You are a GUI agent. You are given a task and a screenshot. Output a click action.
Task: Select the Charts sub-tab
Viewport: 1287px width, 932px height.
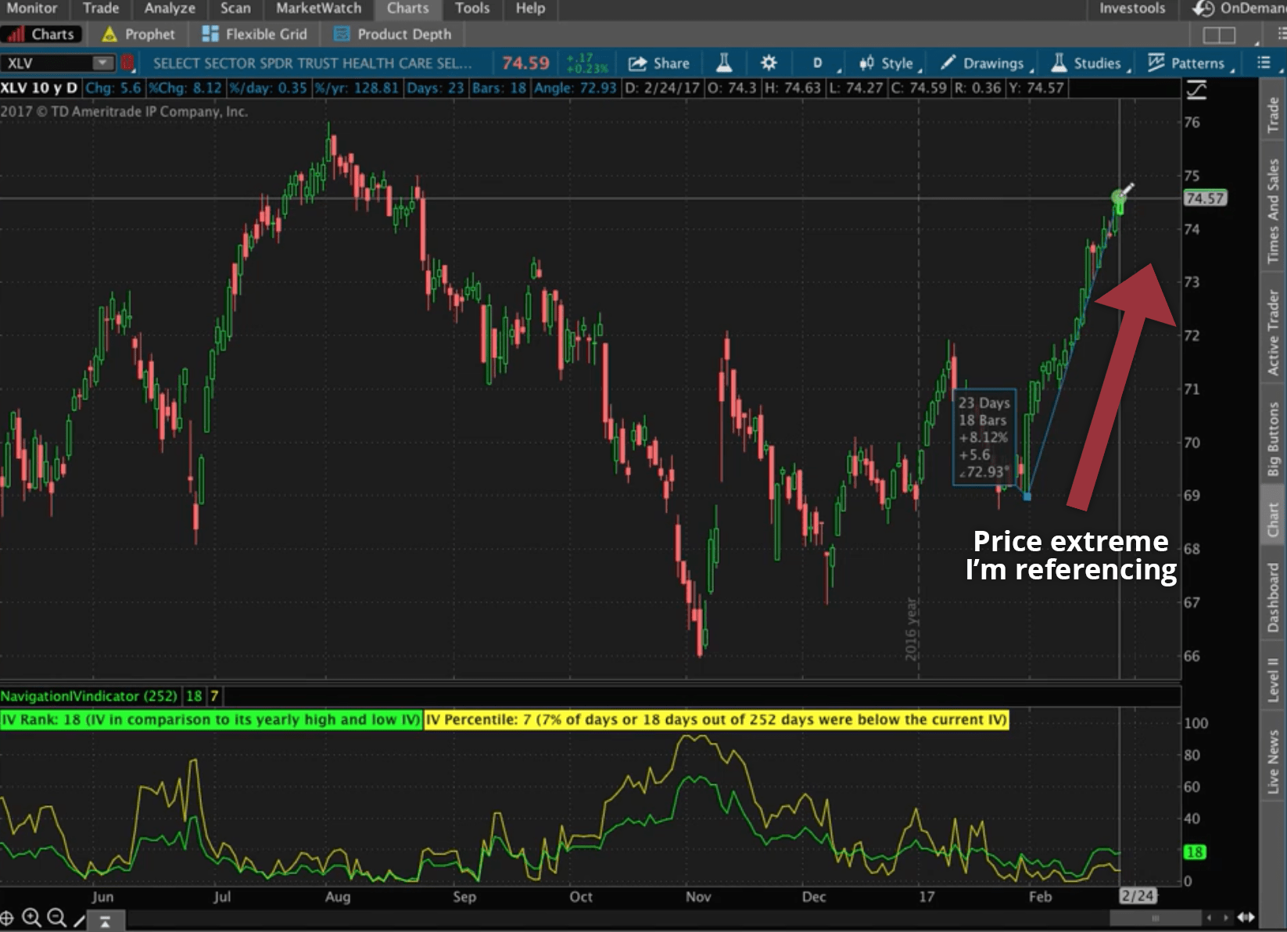[41, 34]
